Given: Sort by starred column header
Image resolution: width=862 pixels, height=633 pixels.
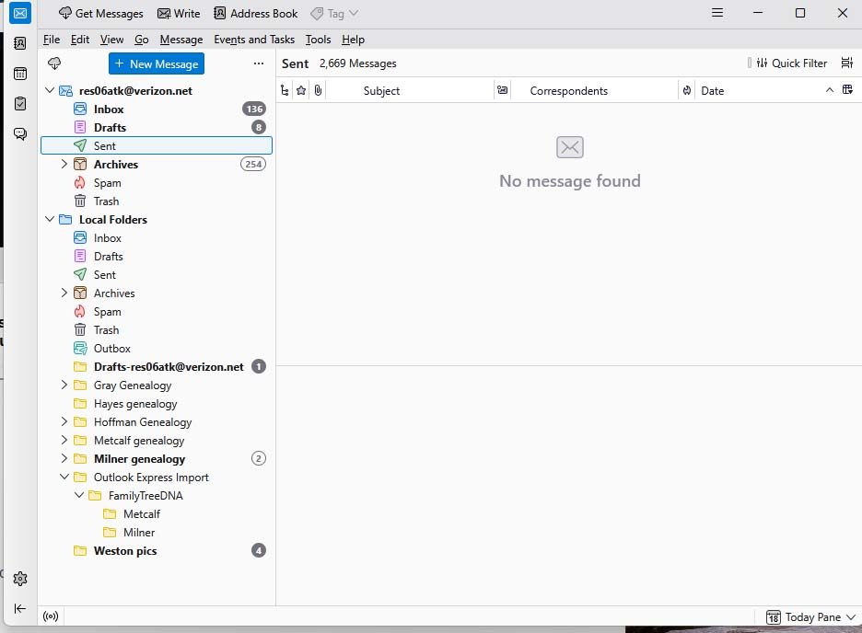Looking at the screenshot, I should pyautogui.click(x=301, y=90).
